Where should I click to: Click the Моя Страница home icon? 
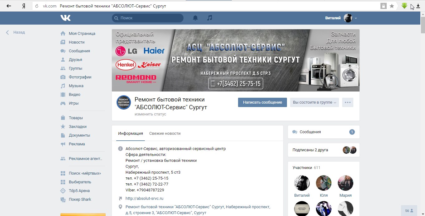click(63, 34)
